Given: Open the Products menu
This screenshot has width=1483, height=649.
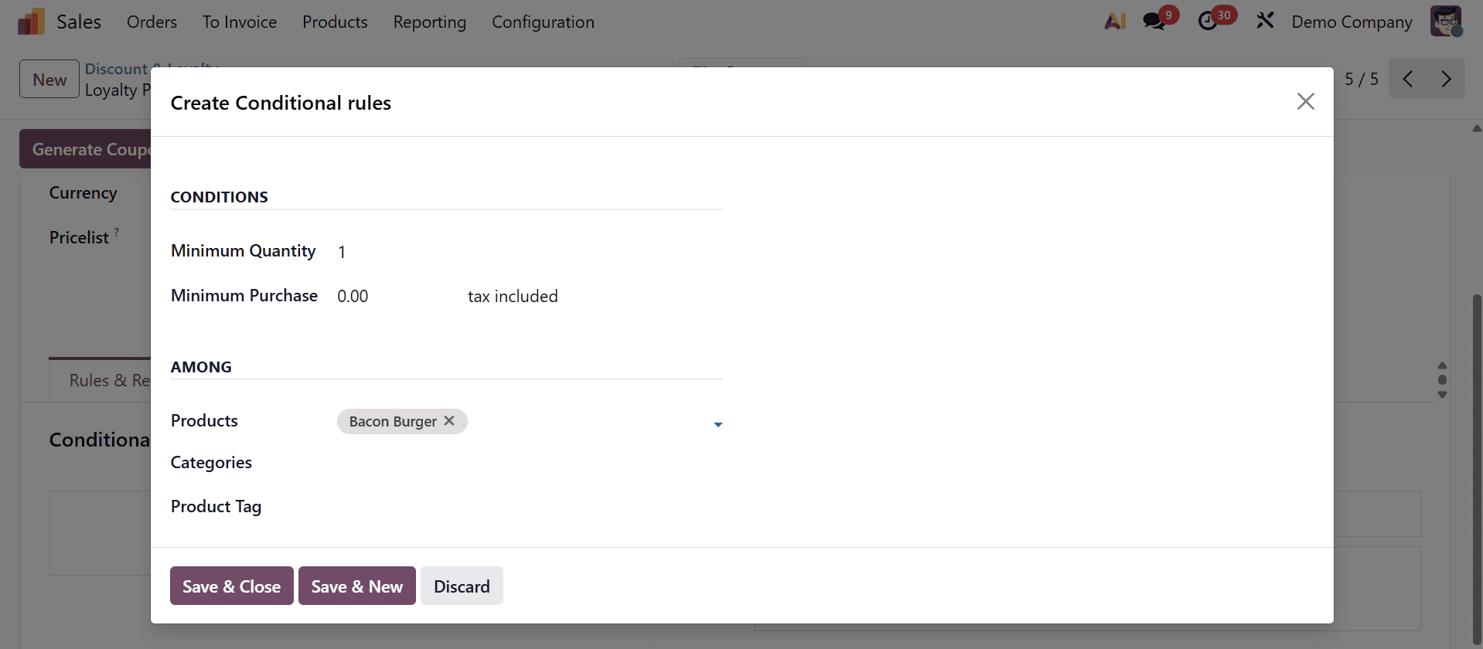Looking at the screenshot, I should coord(335,22).
